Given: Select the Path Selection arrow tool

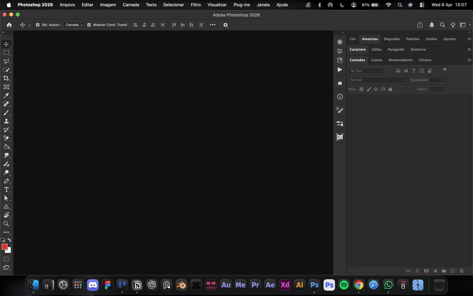Looking at the screenshot, I should click(6, 198).
